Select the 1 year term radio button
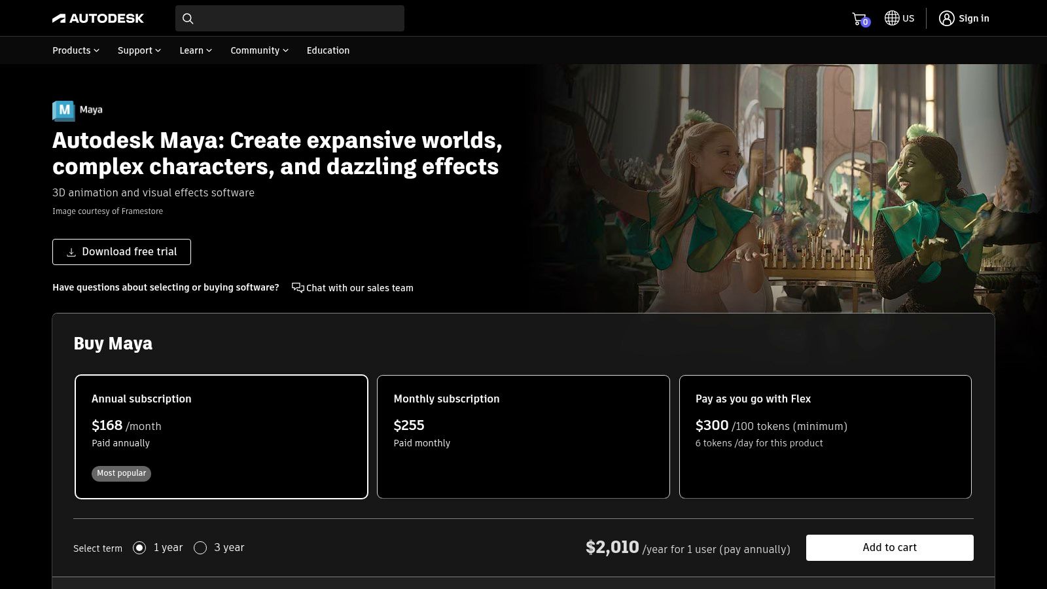 139,548
